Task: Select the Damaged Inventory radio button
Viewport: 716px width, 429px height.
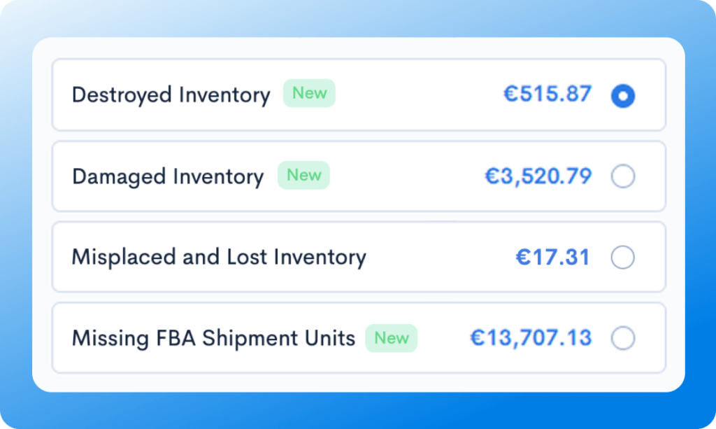Action: coord(623,176)
